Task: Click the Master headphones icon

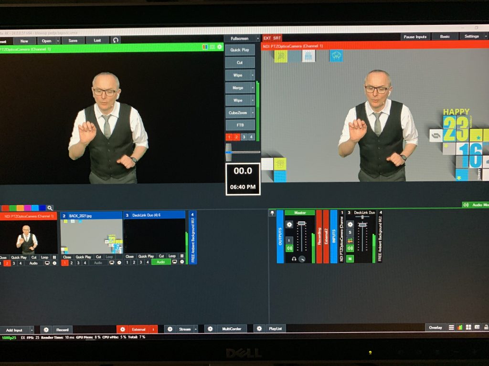Action: (x=294, y=259)
